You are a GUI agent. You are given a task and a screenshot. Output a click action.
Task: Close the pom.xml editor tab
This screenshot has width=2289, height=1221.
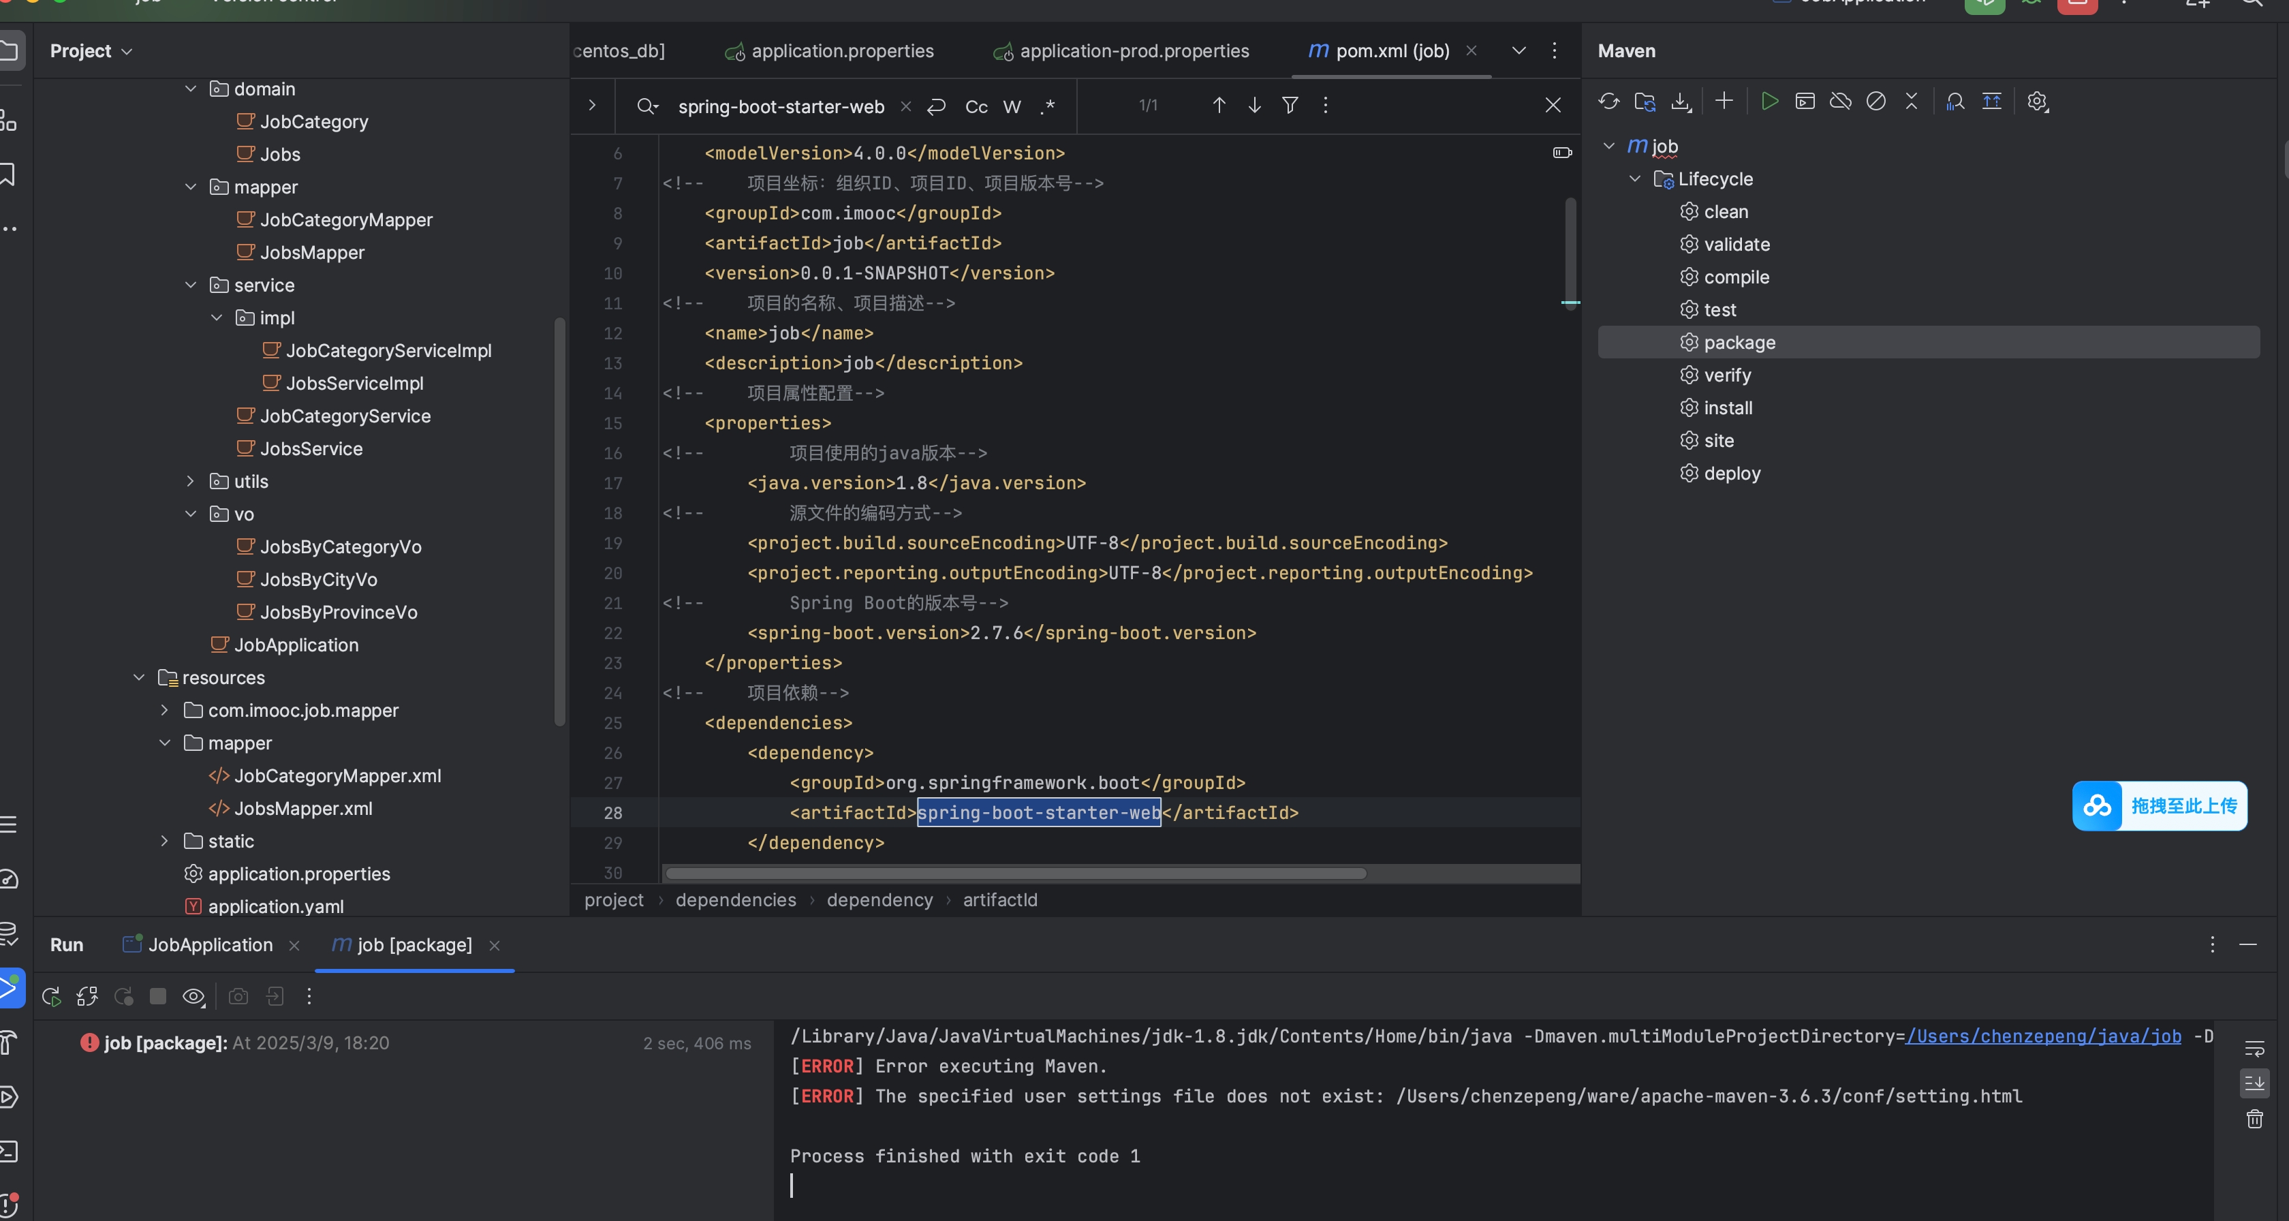click(x=1471, y=50)
